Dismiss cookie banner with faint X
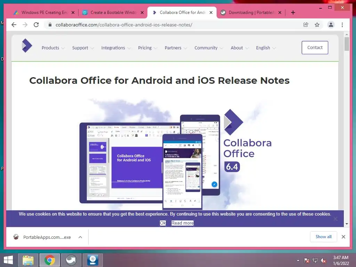 (x=335, y=219)
